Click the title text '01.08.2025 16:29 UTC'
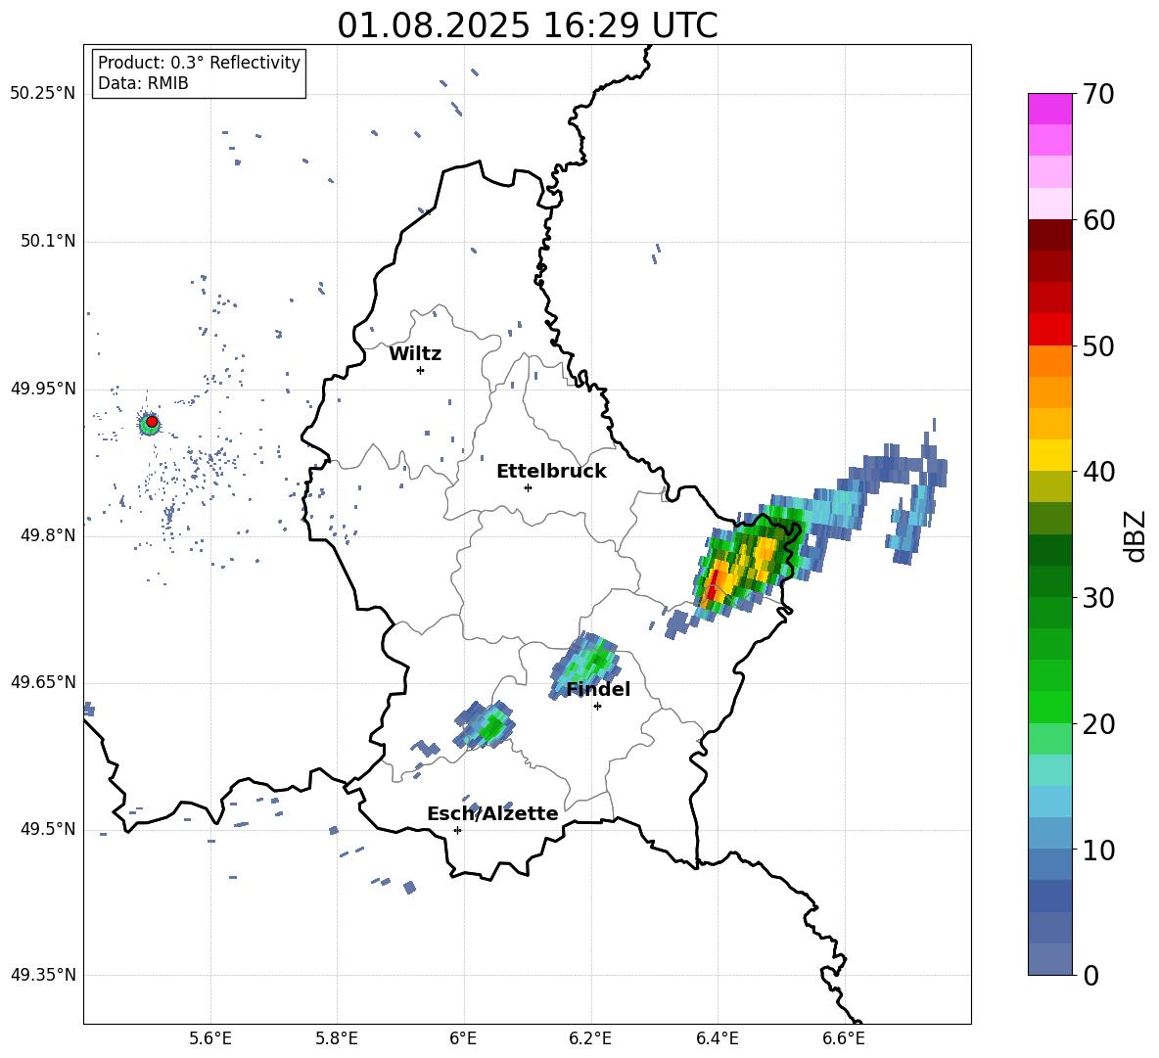This screenshot has height=1058, width=1159. pyautogui.click(x=527, y=25)
